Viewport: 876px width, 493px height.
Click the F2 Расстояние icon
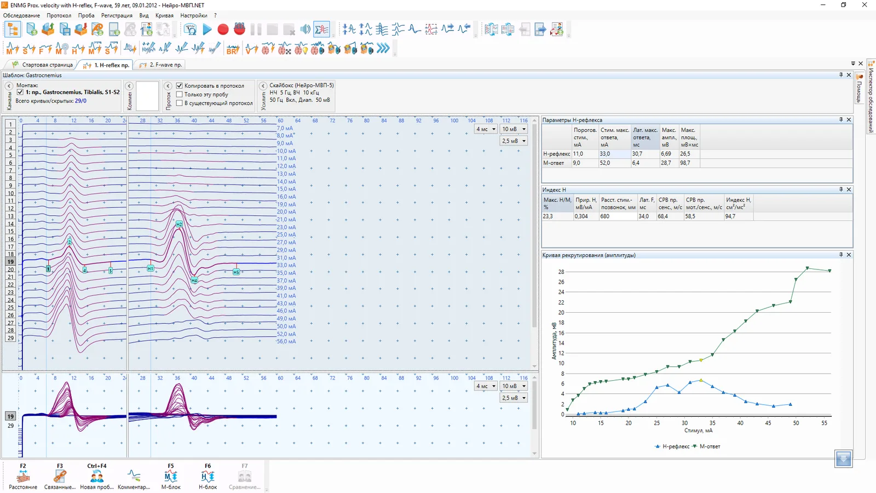click(x=23, y=477)
